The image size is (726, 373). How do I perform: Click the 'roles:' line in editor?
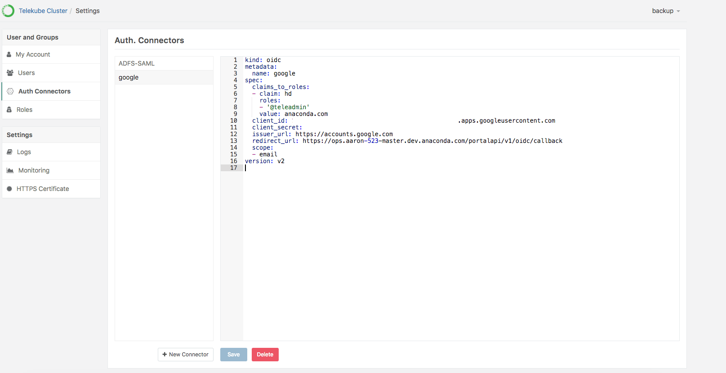(x=270, y=100)
